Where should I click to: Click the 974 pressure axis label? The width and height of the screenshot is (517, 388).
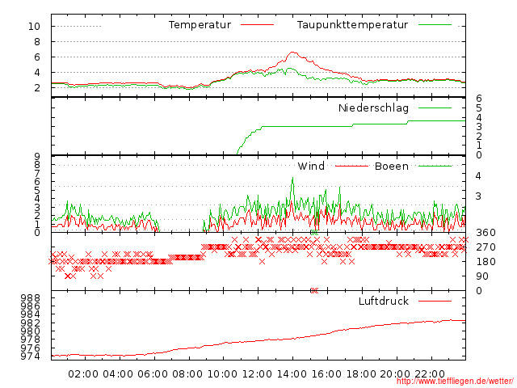(x=31, y=356)
